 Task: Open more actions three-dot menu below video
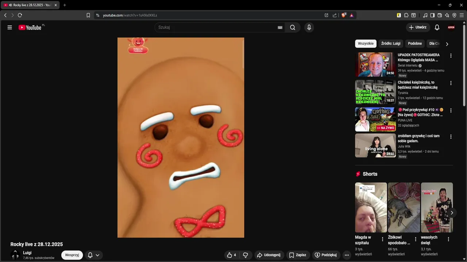(x=347, y=255)
